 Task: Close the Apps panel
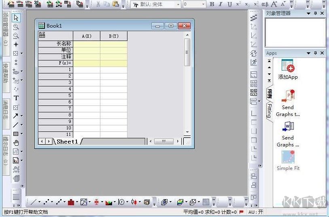coord(322,53)
